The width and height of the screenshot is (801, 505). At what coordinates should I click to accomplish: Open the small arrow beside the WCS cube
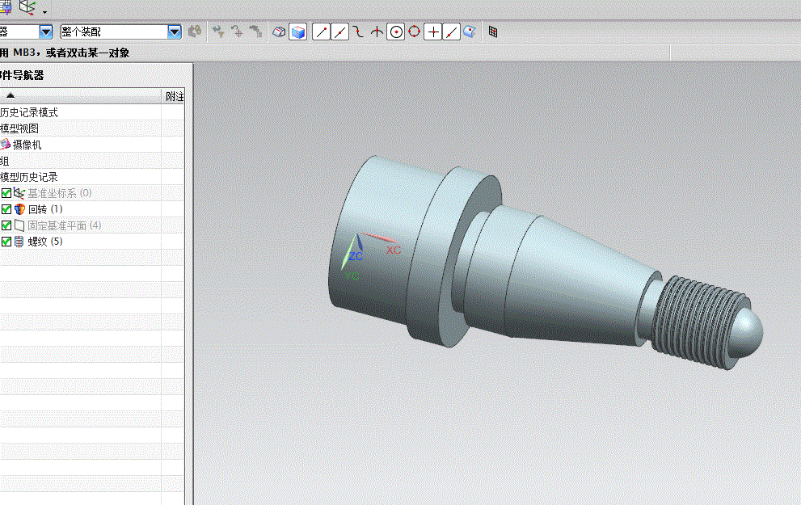pyautogui.click(x=45, y=12)
